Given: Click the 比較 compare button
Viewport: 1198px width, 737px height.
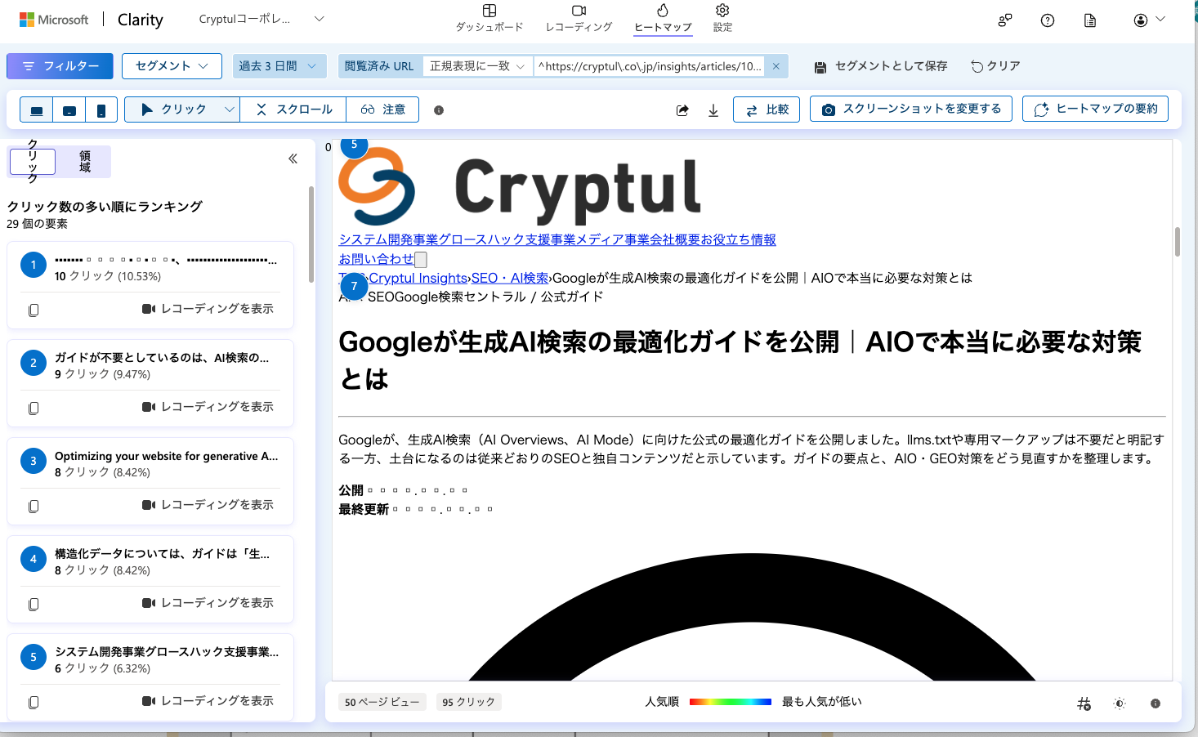Looking at the screenshot, I should (767, 109).
